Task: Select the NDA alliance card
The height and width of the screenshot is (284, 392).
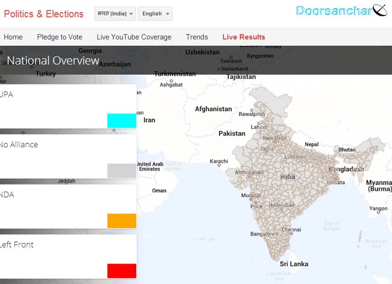Action: coord(68,206)
